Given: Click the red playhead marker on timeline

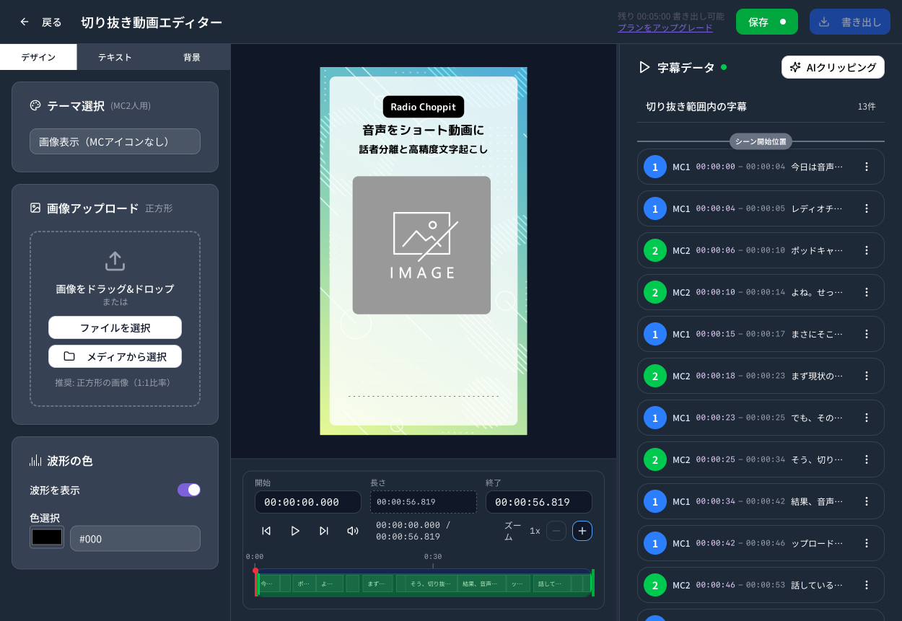Looking at the screenshot, I should coord(255,571).
